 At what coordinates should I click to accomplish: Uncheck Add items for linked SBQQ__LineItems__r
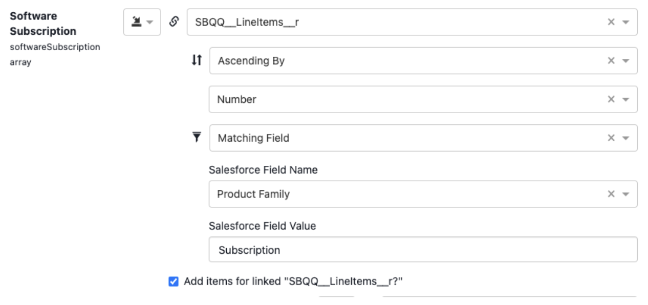point(174,281)
